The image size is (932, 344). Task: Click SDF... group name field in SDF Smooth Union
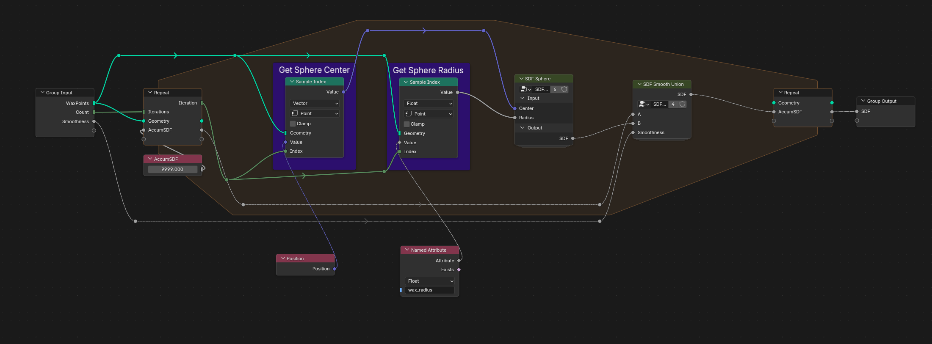pos(659,104)
